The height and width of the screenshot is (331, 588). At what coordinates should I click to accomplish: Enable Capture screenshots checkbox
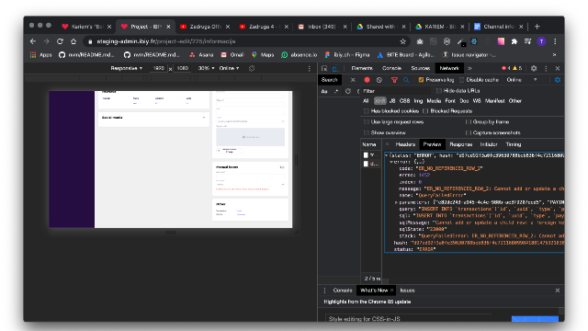pyautogui.click(x=468, y=132)
